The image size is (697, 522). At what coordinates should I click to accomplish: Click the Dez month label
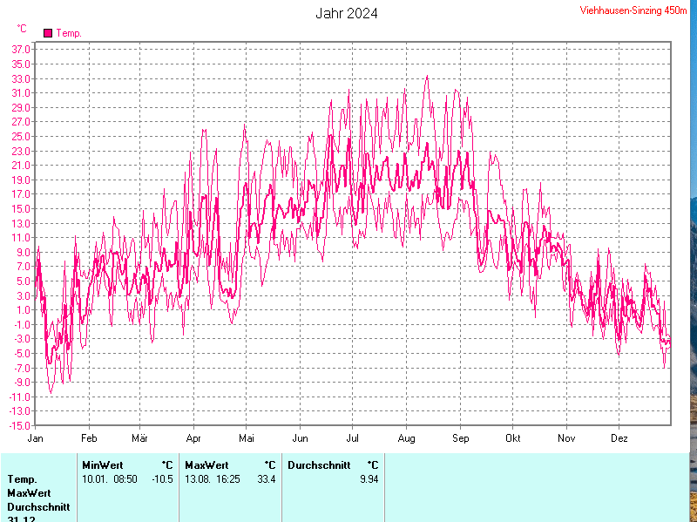619,437
